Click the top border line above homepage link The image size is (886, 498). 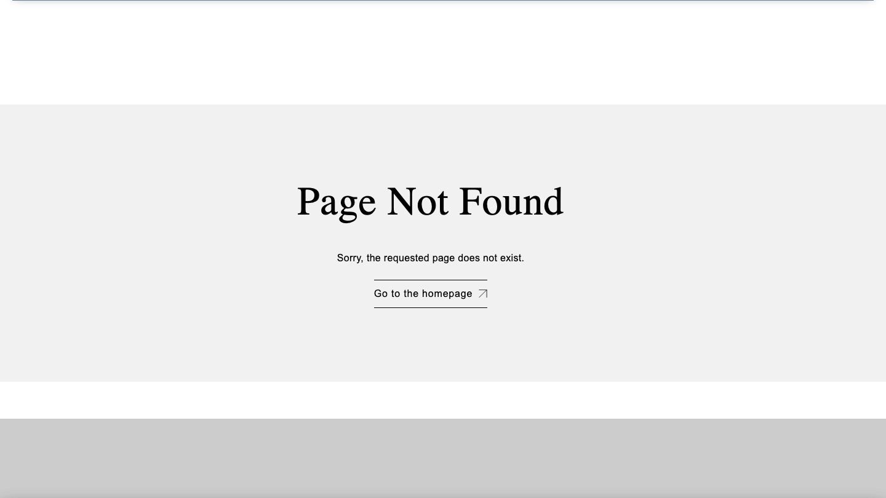pyautogui.click(x=431, y=280)
